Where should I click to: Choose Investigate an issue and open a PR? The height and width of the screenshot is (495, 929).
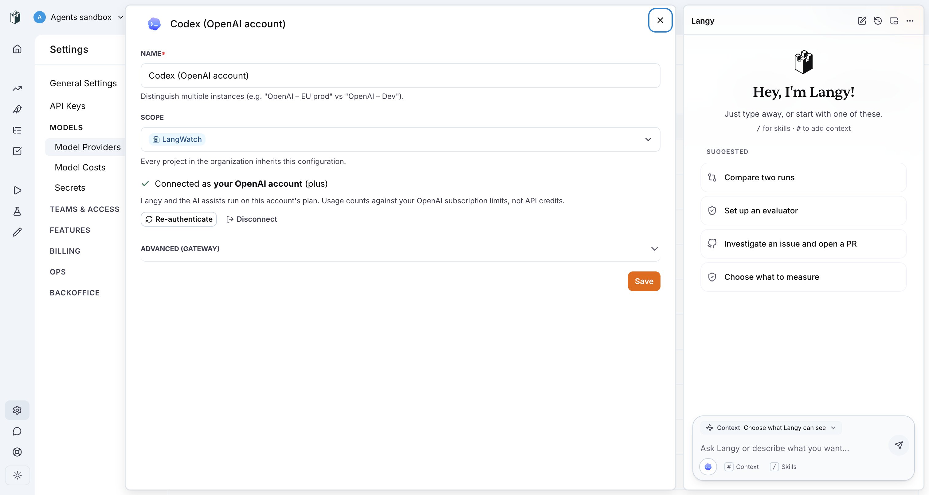point(803,244)
